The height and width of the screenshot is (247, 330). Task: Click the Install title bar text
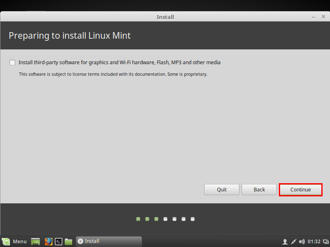pyautogui.click(x=165, y=17)
